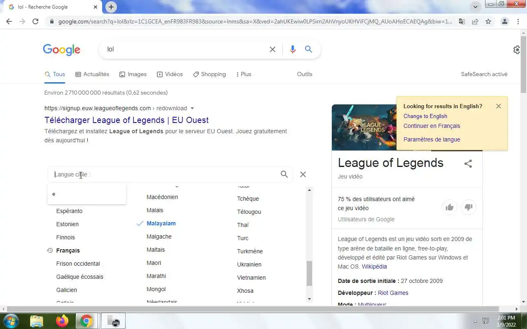Viewport: 527px width, 329px height.
Task: Open 'Télécharger League of Legends' result
Action: (x=126, y=120)
